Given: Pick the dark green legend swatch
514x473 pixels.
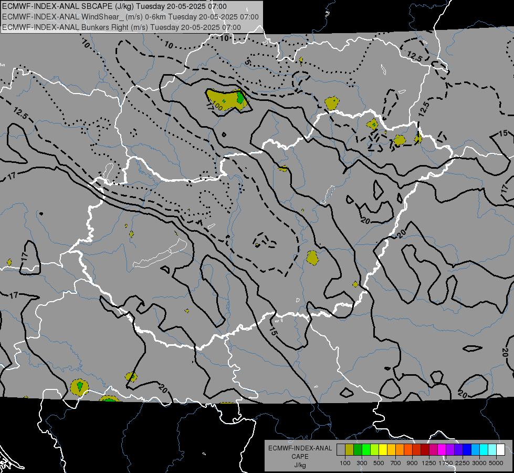Looking at the screenshot, I should (358, 449).
